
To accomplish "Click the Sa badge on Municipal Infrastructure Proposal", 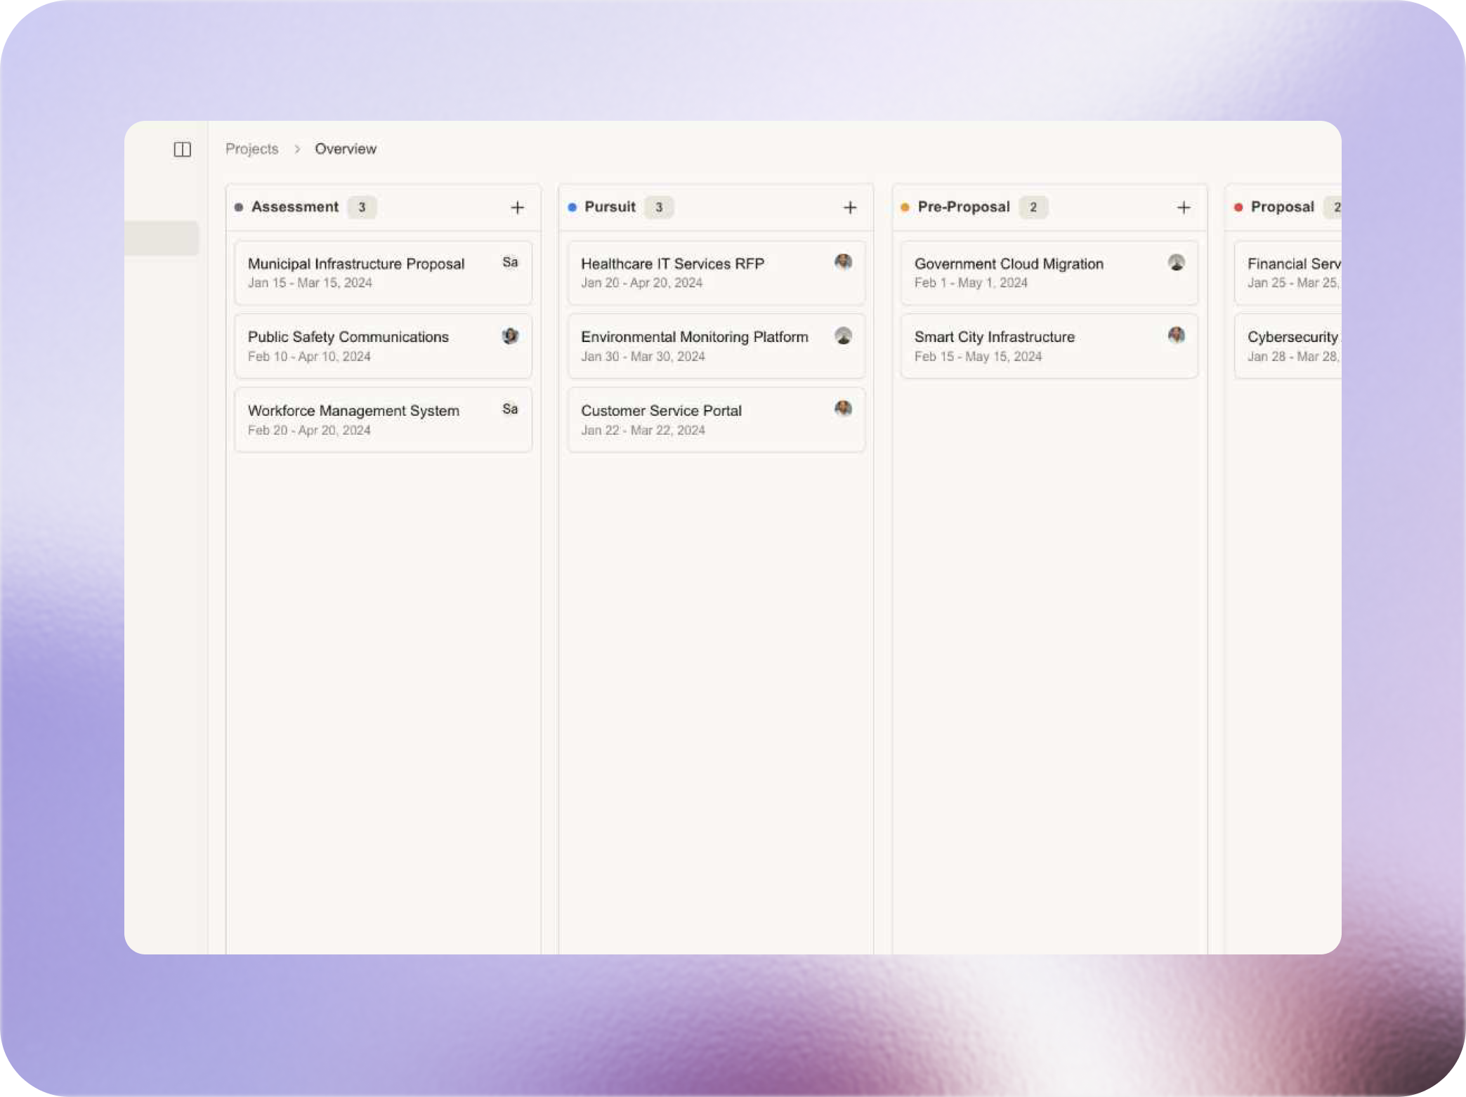I will pyautogui.click(x=510, y=262).
